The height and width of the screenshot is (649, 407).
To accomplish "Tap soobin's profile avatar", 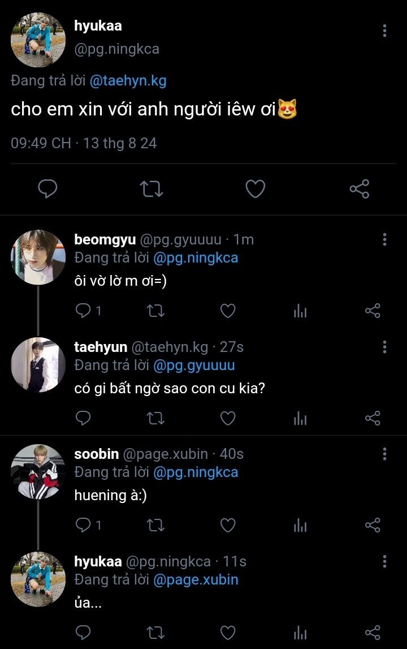I will [38, 471].
